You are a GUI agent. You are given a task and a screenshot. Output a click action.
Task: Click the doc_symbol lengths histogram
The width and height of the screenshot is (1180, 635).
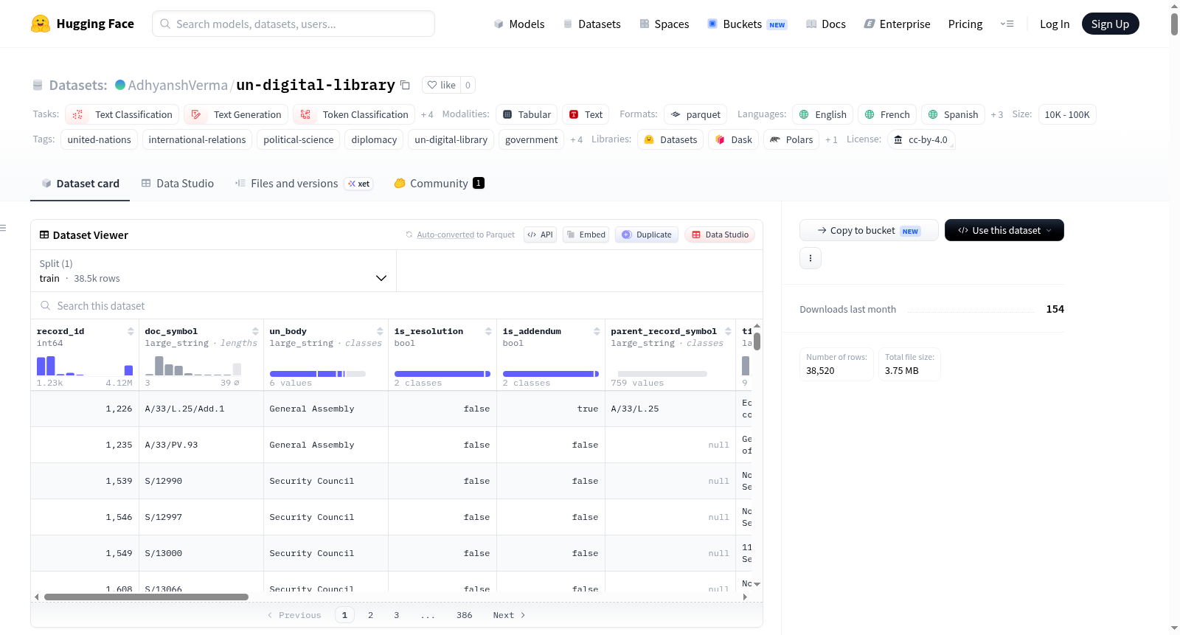tap(192, 366)
